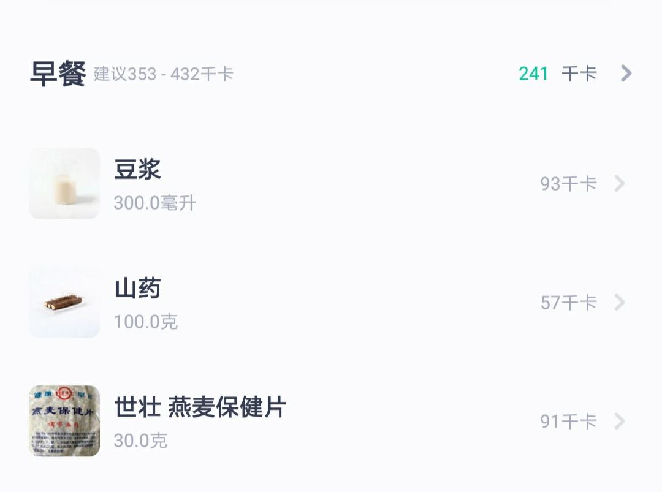Tap the 30.0克 serving amount
The image size is (662, 492).
coord(140,441)
